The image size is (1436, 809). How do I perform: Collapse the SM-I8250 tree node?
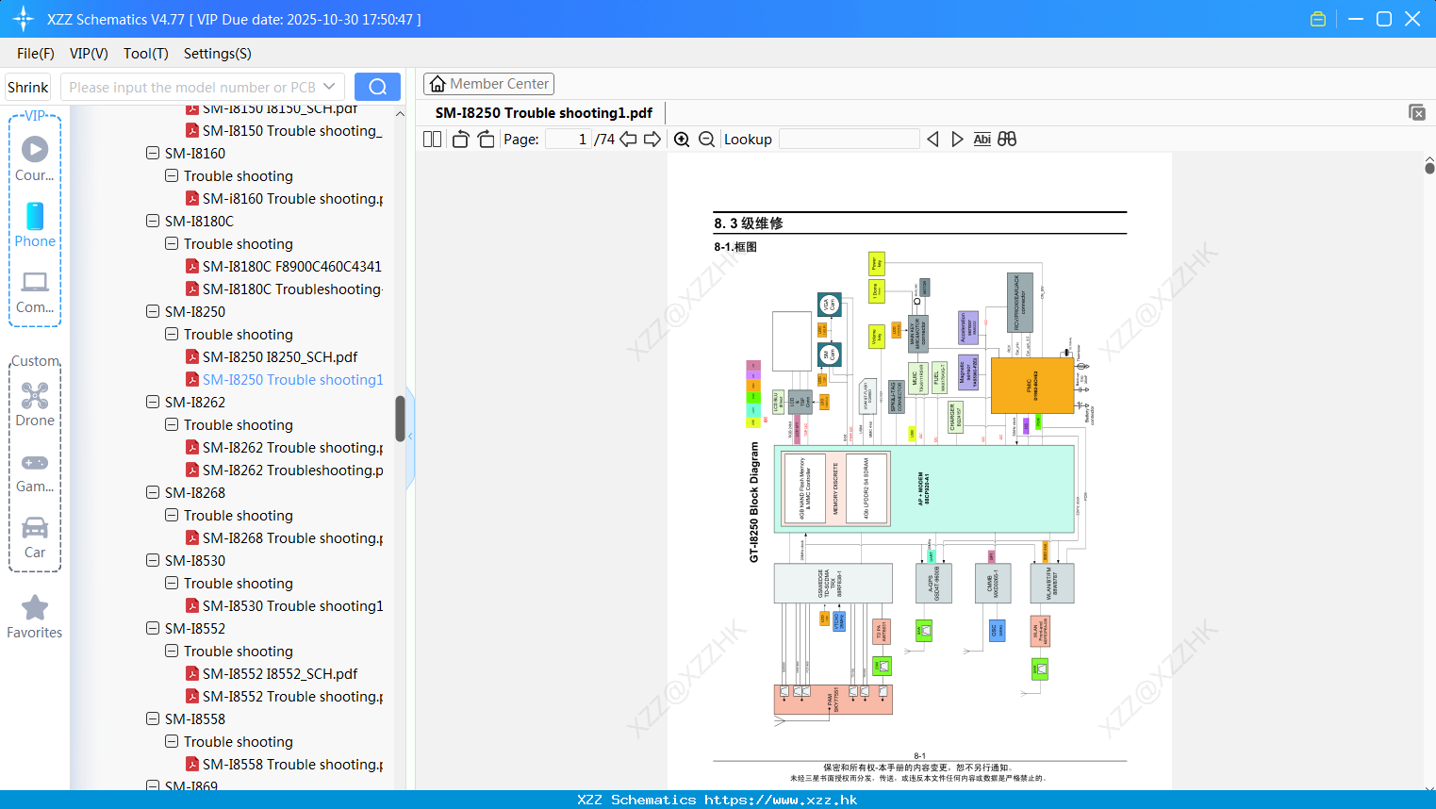153,311
